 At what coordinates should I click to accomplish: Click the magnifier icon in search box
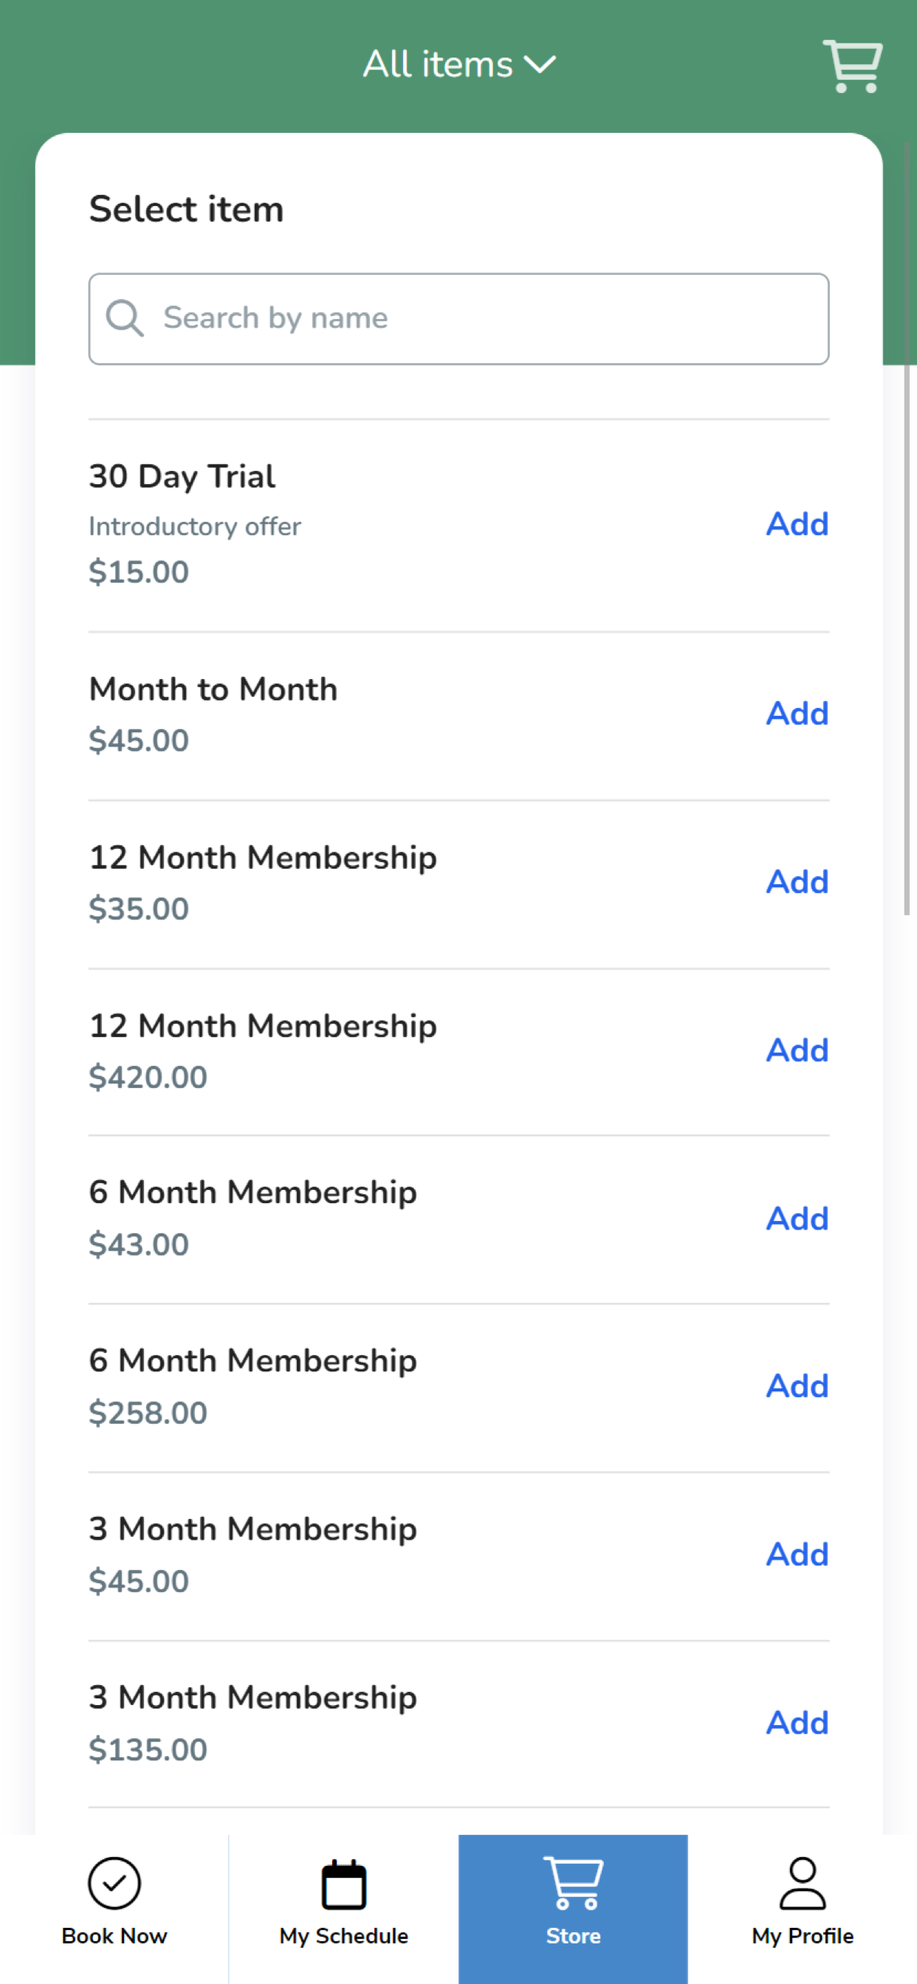[x=125, y=318]
